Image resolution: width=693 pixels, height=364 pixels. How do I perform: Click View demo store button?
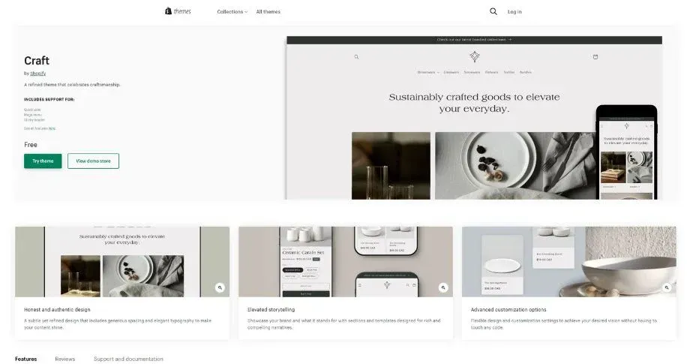pyautogui.click(x=93, y=161)
